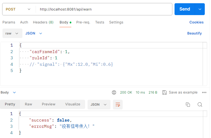
Task: Expand the Send button arrow options
Action: tap(200, 9)
